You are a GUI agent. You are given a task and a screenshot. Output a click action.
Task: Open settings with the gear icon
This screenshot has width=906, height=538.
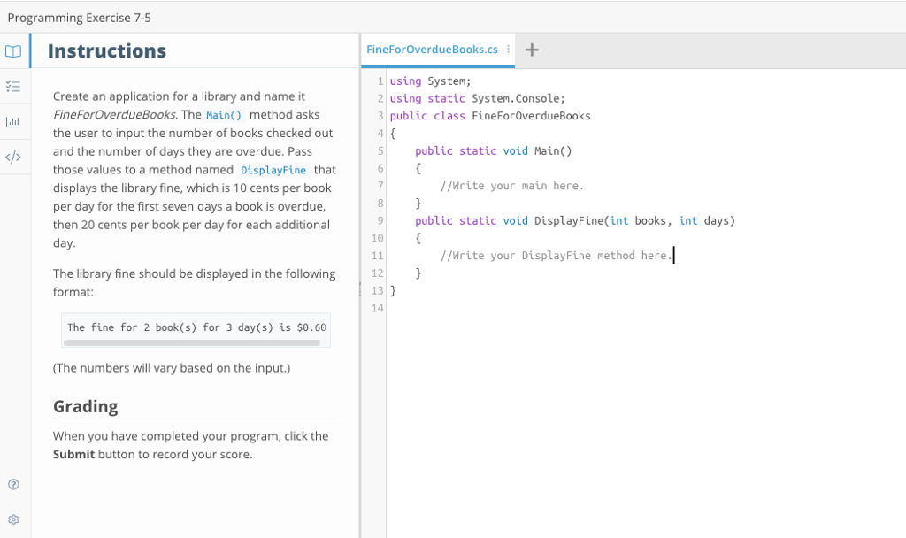pos(12,519)
